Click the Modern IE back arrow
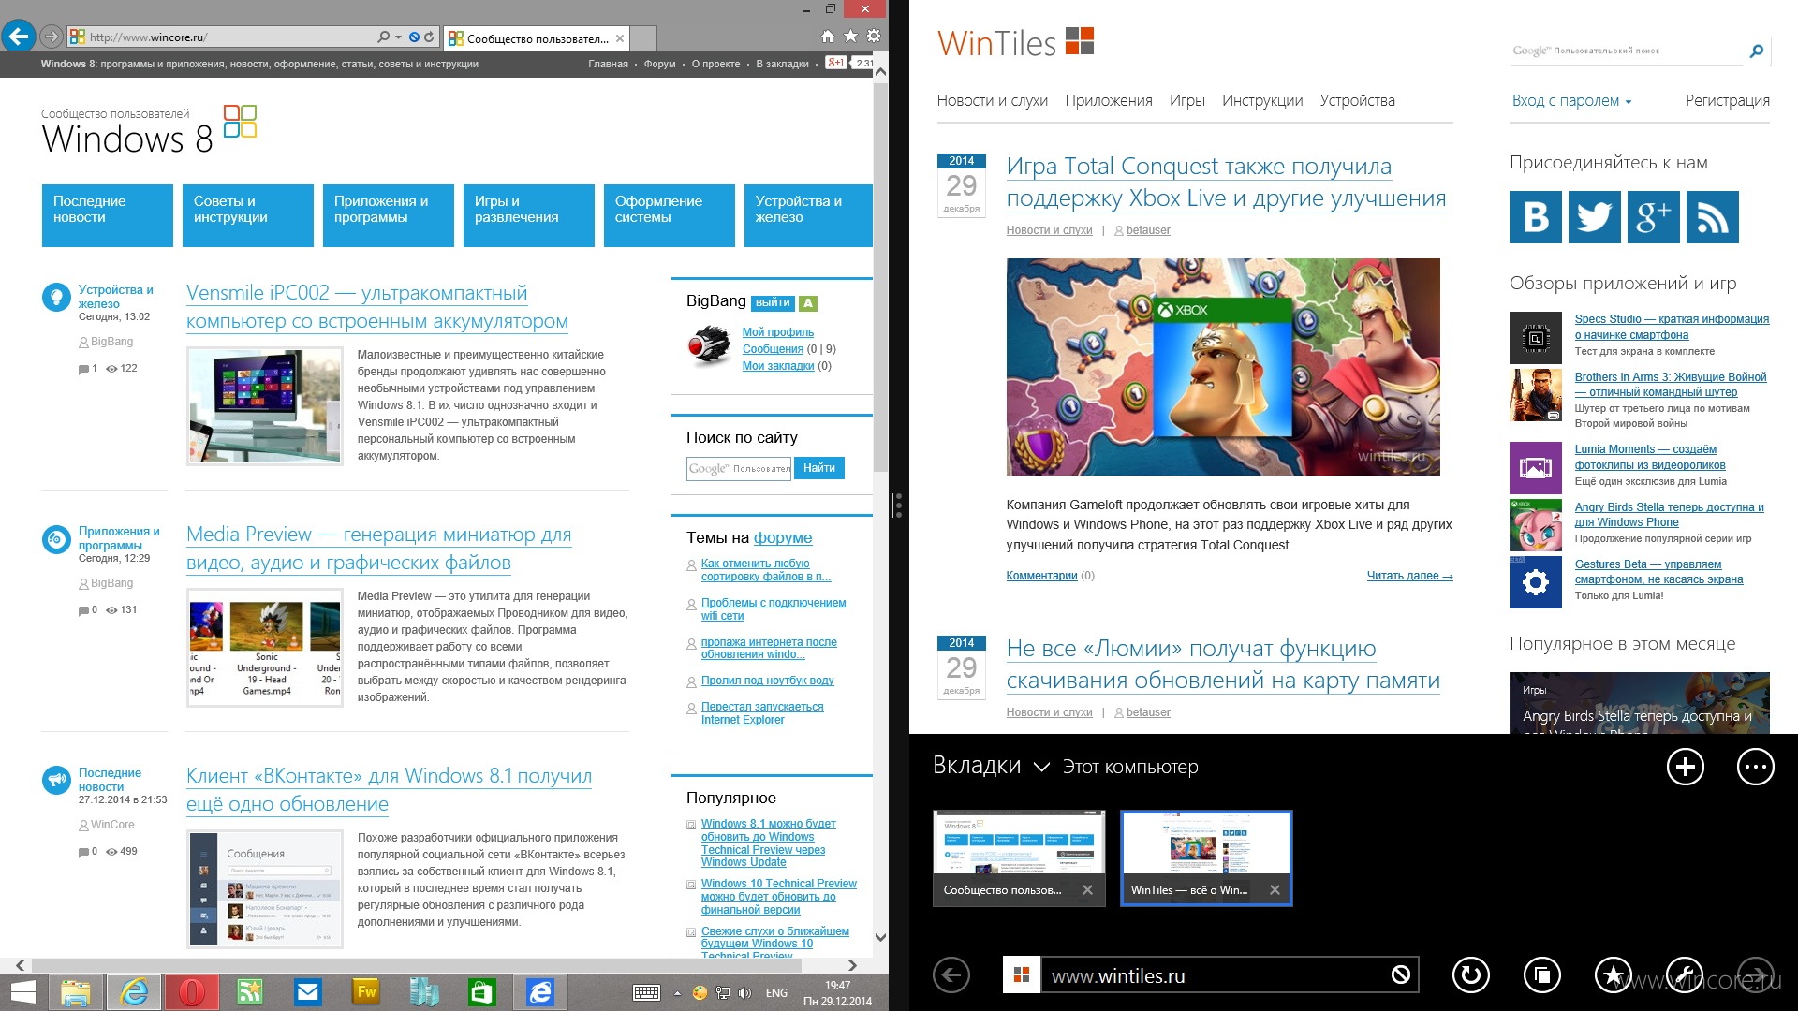Viewport: 1798px width, 1011px height. pyautogui.click(x=951, y=975)
